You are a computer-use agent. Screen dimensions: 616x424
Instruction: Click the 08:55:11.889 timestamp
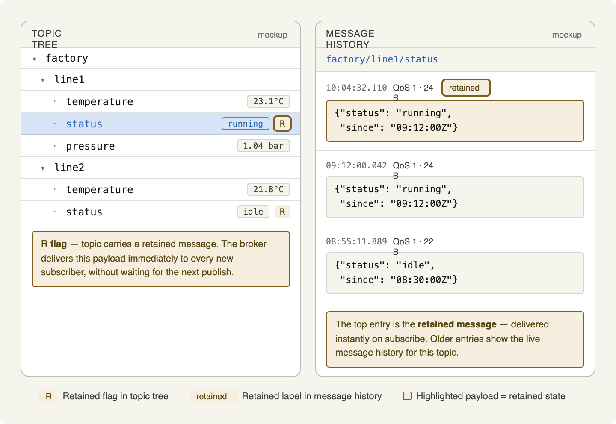pyautogui.click(x=356, y=241)
